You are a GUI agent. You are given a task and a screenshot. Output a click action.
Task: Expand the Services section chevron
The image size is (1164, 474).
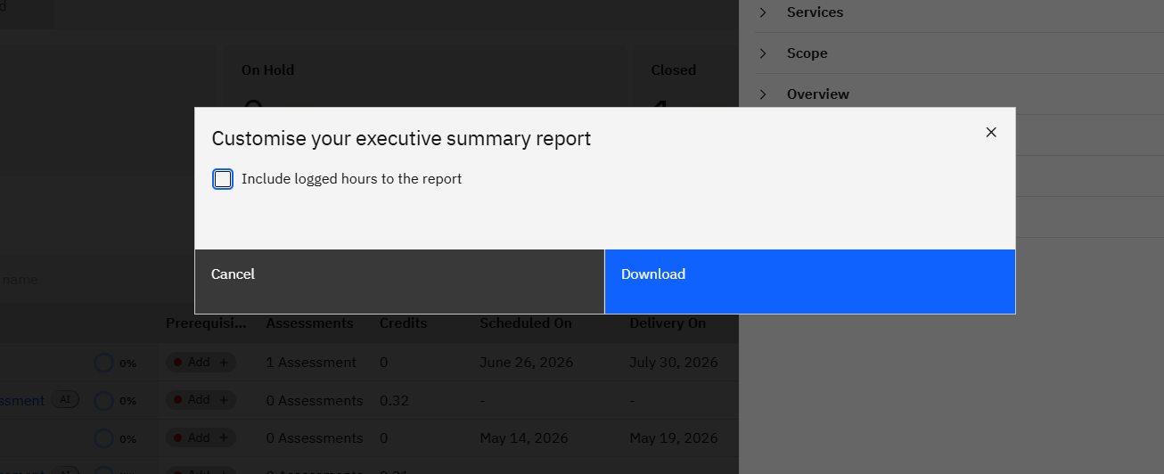[763, 12]
